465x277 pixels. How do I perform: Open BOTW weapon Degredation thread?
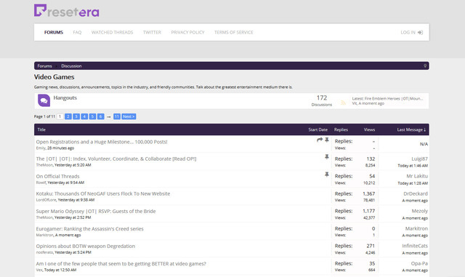86,246
